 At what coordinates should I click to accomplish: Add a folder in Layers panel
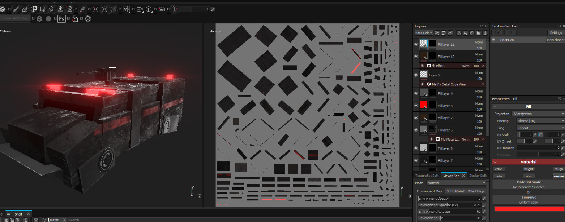click(x=479, y=33)
